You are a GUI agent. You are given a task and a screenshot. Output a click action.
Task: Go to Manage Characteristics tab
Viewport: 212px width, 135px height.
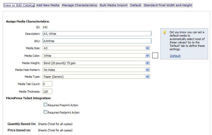coord(79,5)
